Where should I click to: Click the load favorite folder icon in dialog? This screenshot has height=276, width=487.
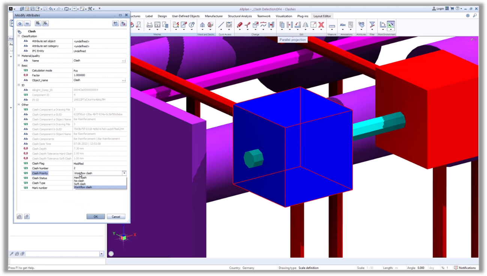19,217
